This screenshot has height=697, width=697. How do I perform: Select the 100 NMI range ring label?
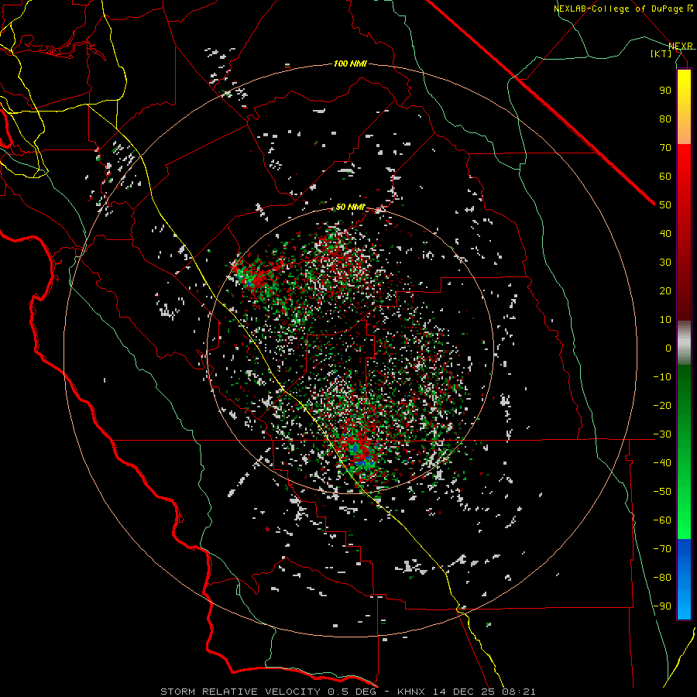[x=350, y=64]
